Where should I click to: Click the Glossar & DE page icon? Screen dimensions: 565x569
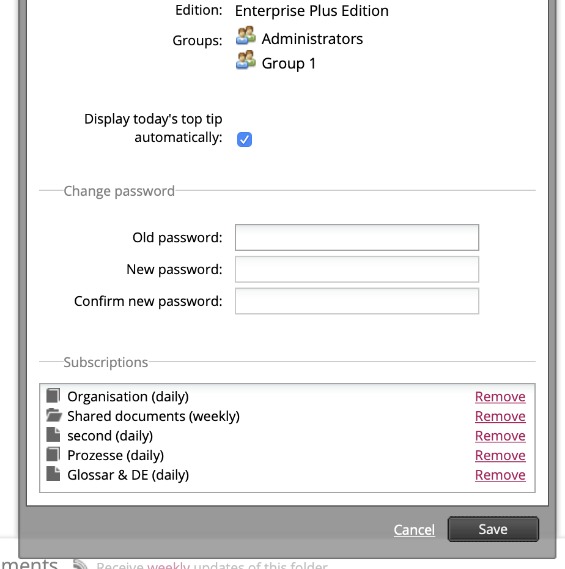[x=53, y=474]
